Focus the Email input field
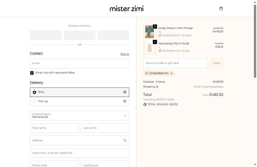 click(x=79, y=64)
